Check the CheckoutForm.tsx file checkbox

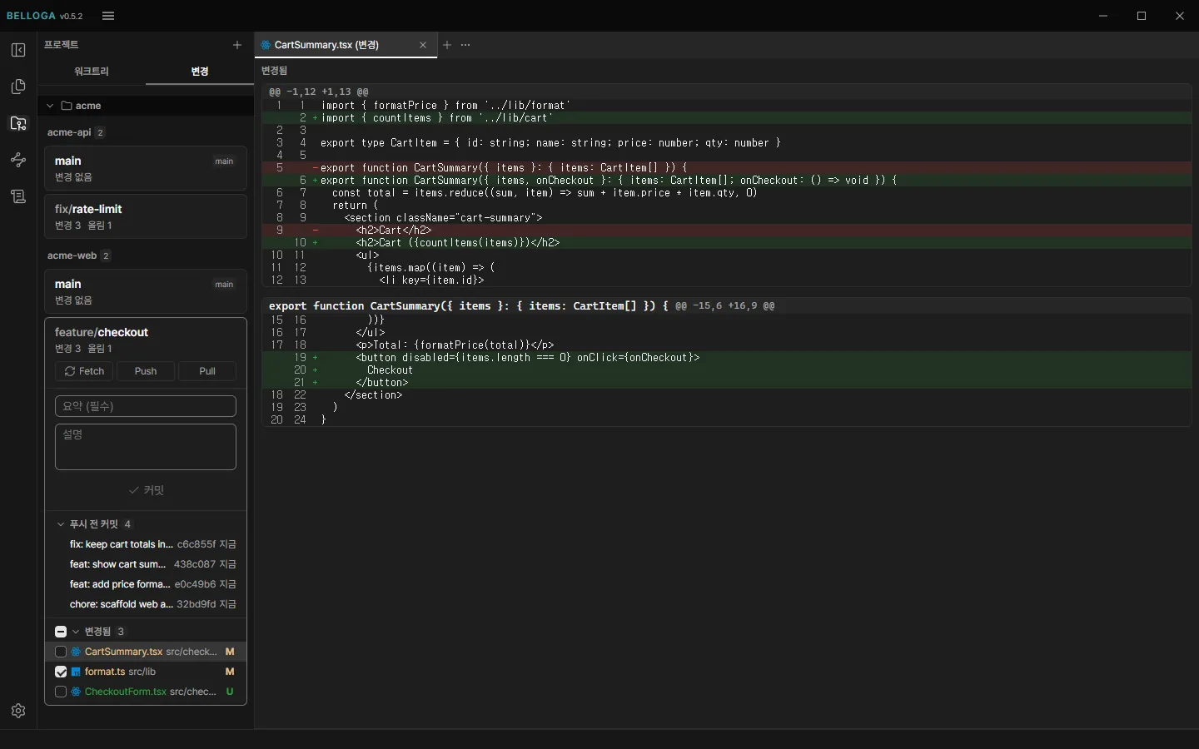coord(61,692)
